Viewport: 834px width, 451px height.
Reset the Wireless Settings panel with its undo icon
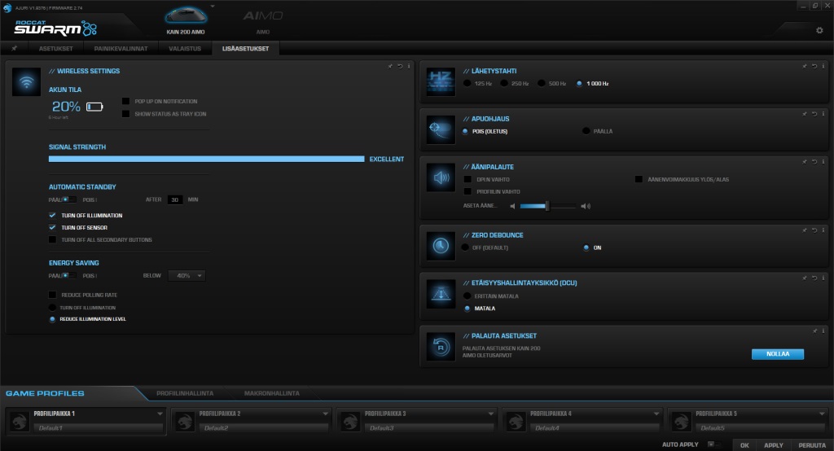pyautogui.click(x=400, y=66)
